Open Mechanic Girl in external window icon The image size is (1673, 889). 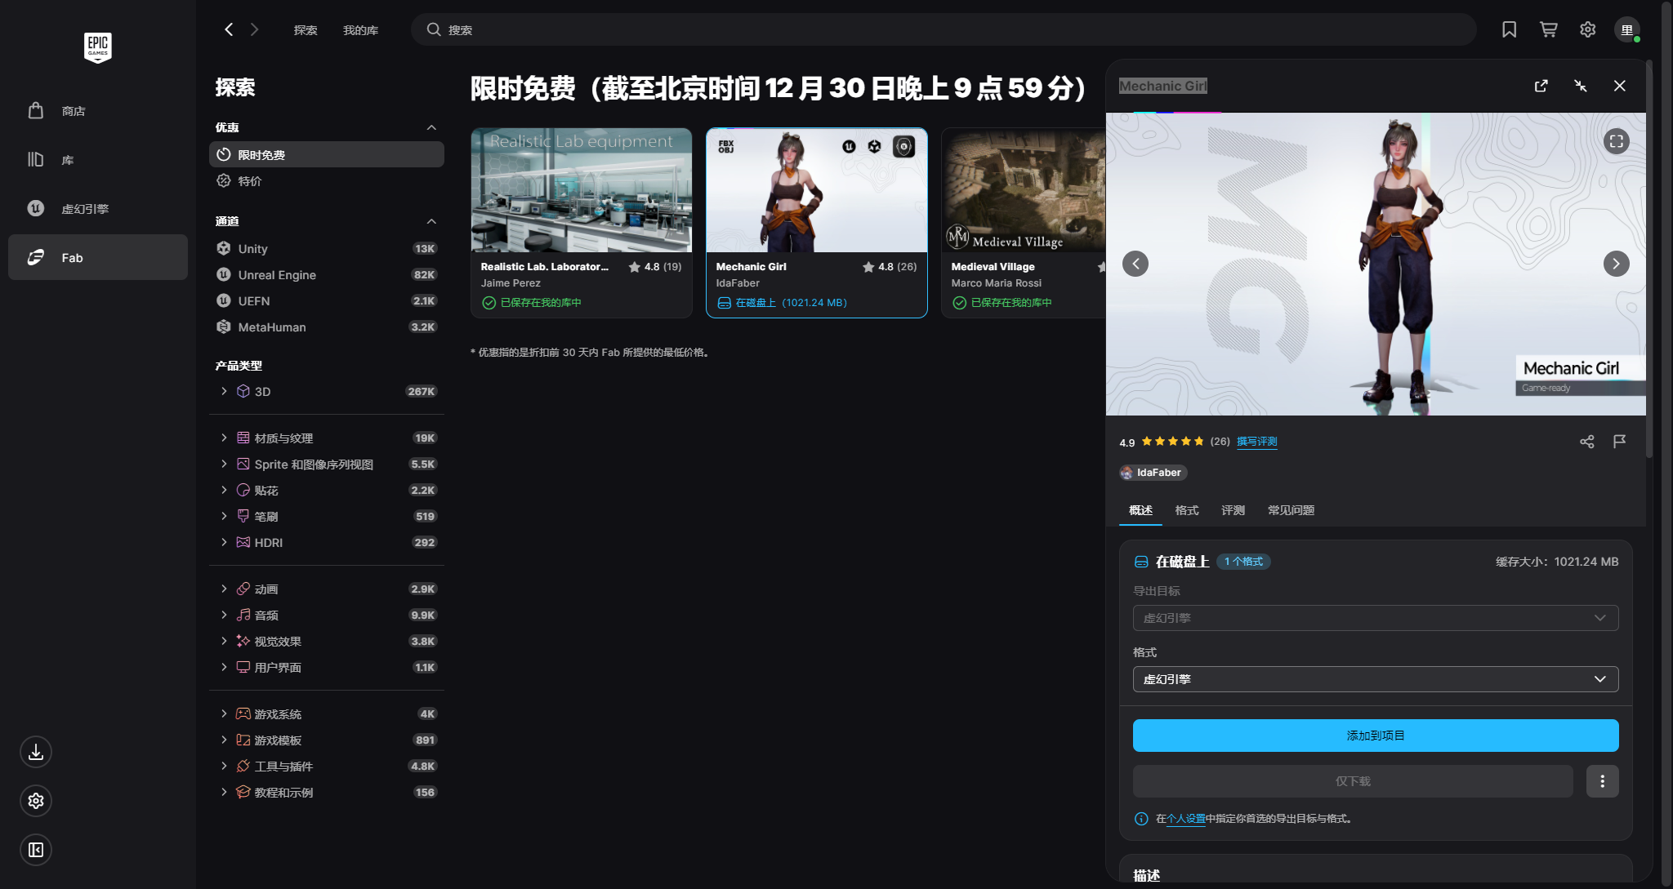1541,86
